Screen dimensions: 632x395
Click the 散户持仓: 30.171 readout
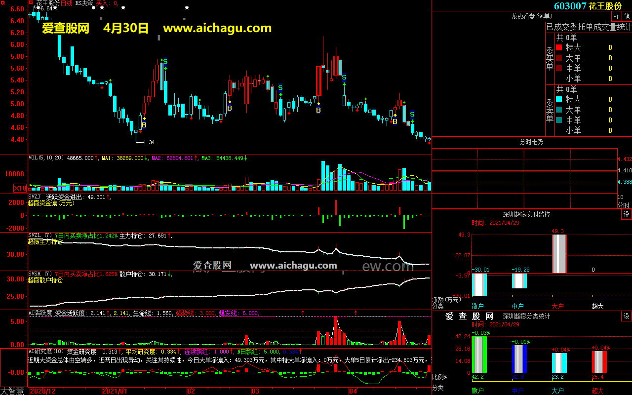143,274
